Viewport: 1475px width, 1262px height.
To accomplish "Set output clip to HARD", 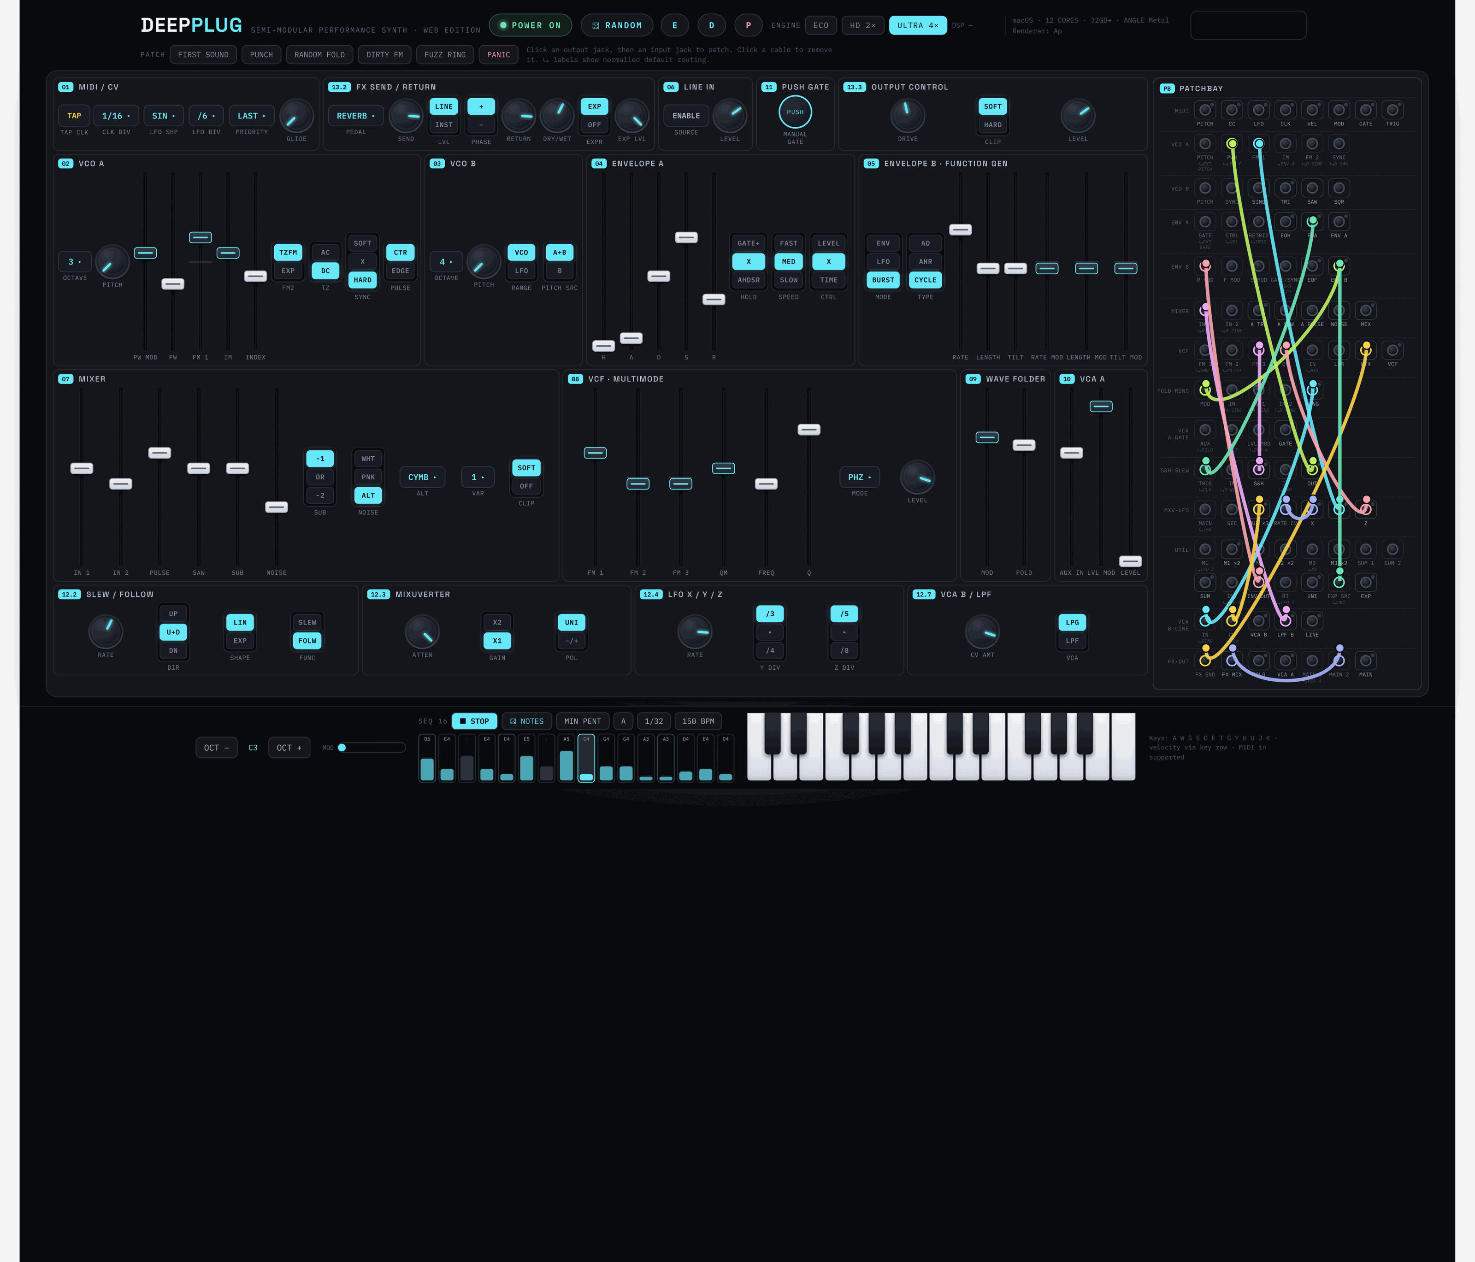I will tap(992, 124).
